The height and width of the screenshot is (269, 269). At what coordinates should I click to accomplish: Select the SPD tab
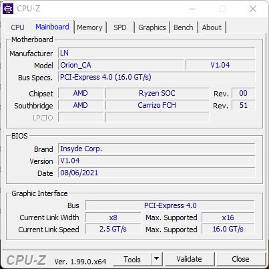pos(120,27)
